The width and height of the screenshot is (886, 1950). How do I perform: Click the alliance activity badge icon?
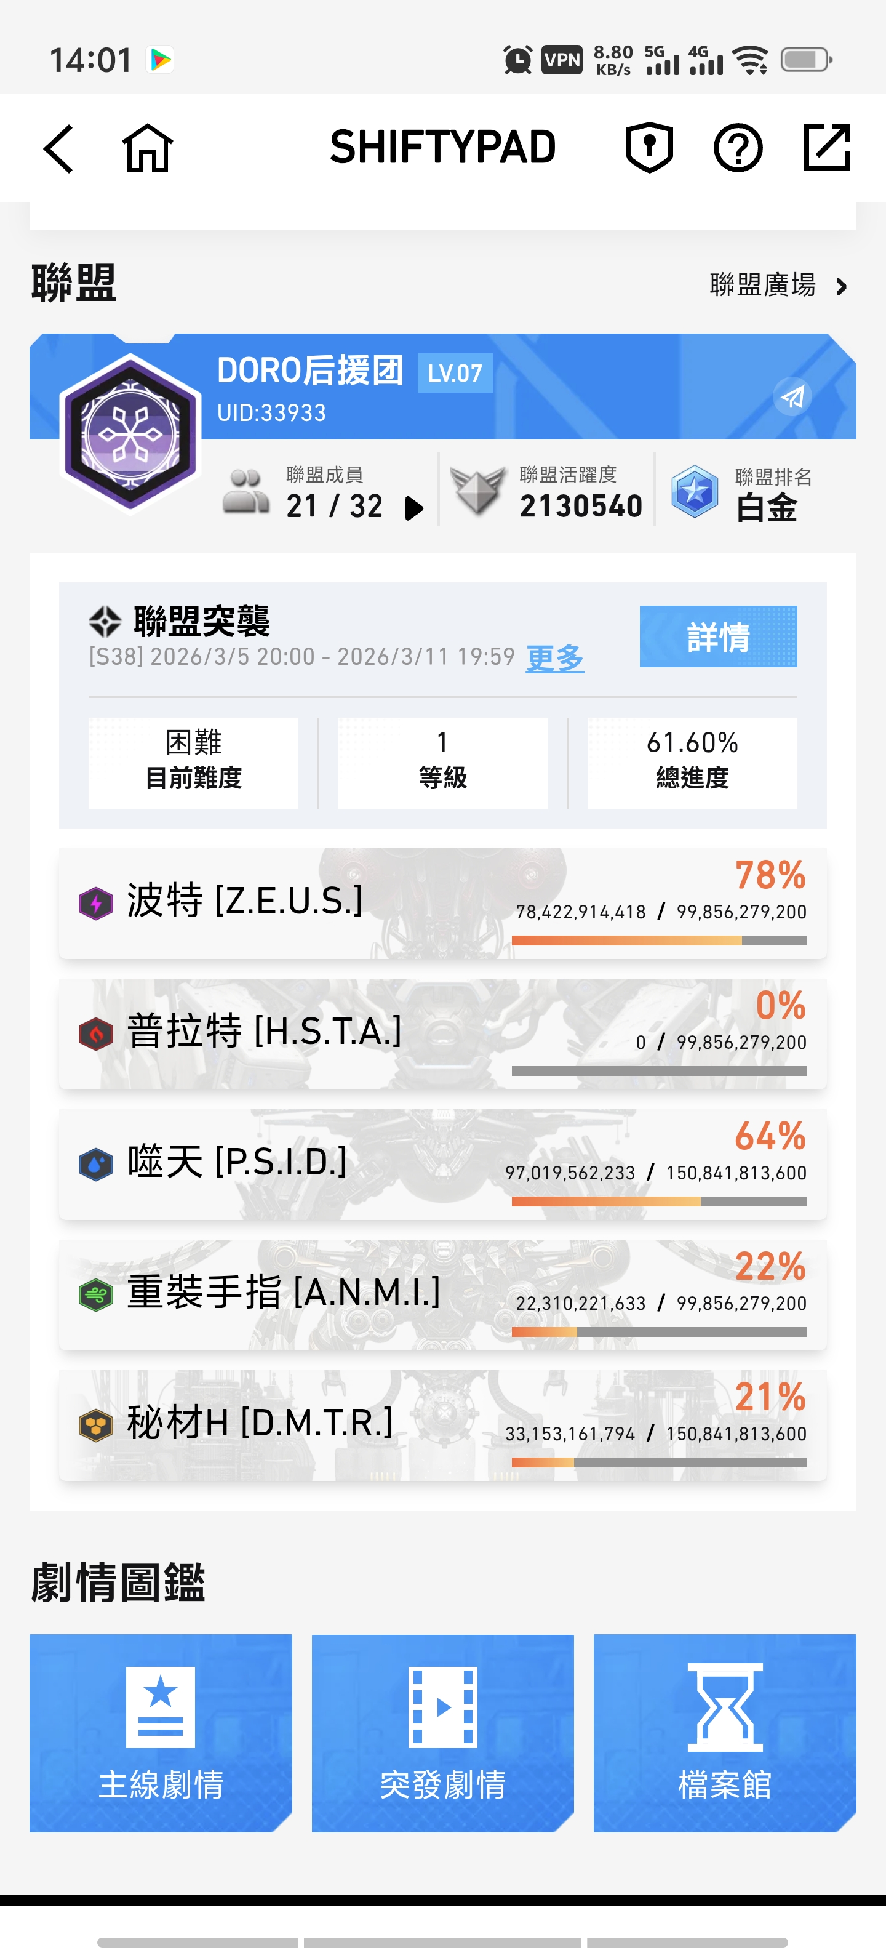[478, 490]
